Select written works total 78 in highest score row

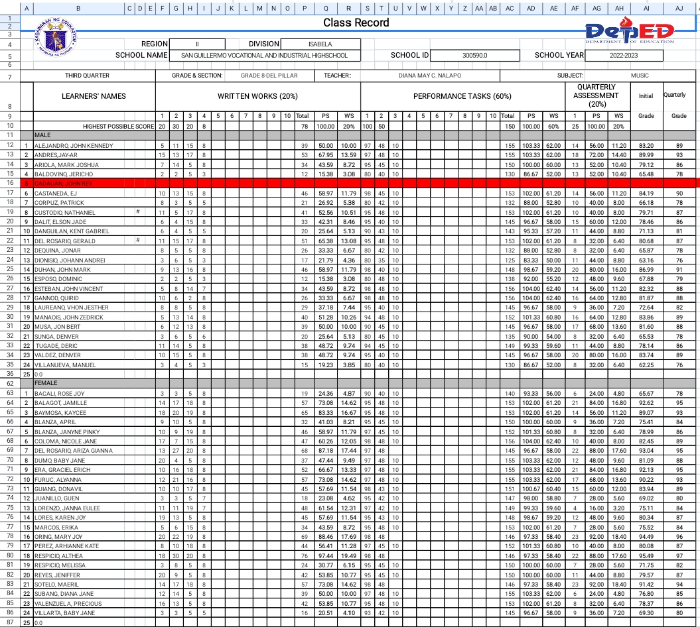(305, 126)
